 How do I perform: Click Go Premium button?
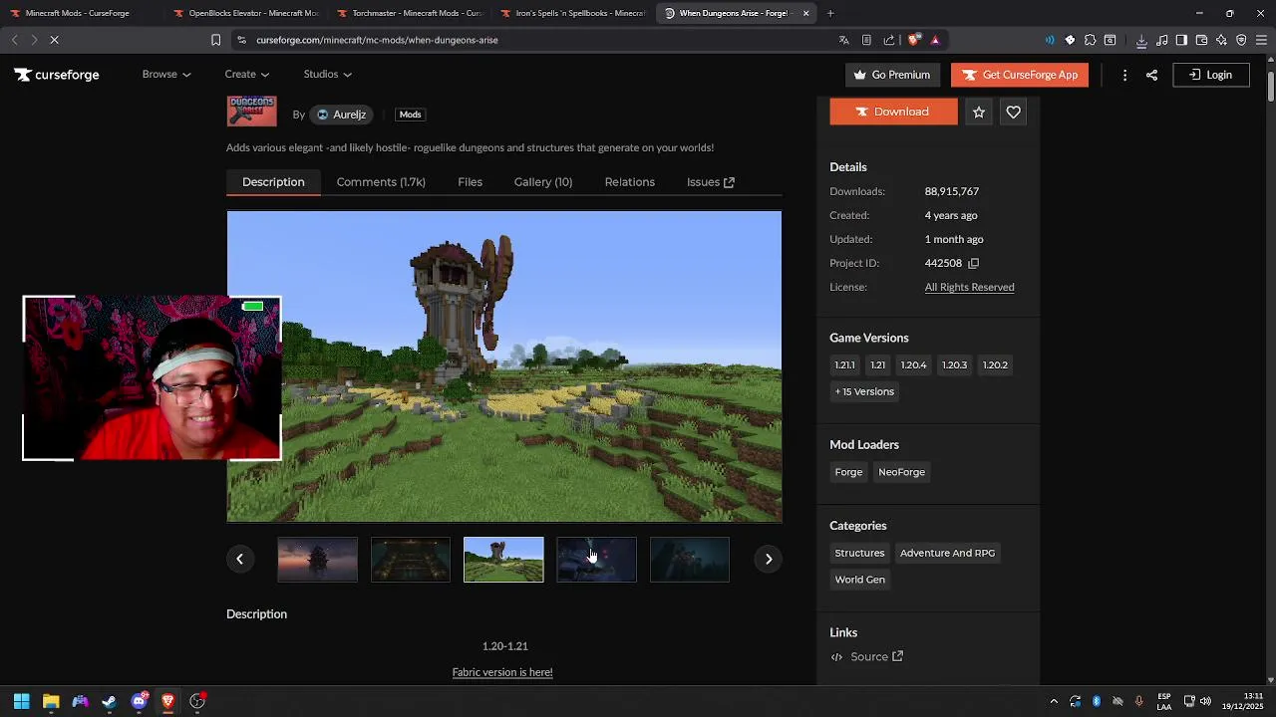tap(891, 75)
